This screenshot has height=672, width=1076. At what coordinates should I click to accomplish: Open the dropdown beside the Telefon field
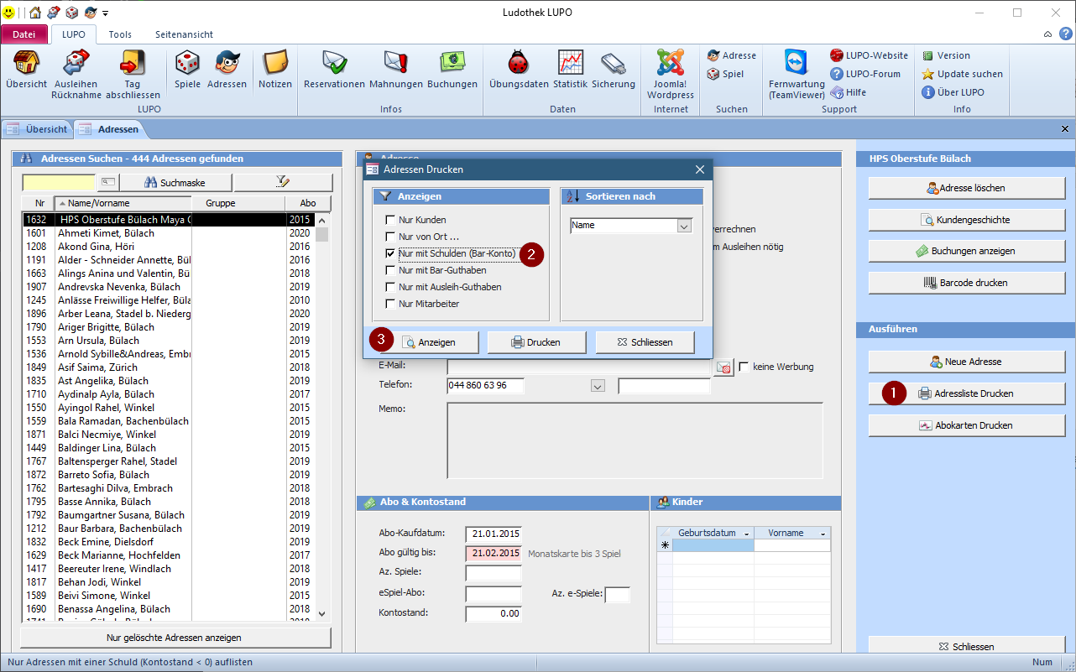point(598,386)
